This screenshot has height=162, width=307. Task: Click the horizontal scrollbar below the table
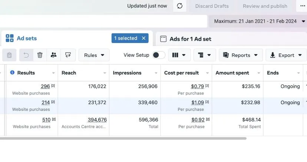coord(123,138)
